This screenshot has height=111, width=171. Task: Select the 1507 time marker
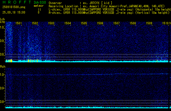click(x=116, y=24)
